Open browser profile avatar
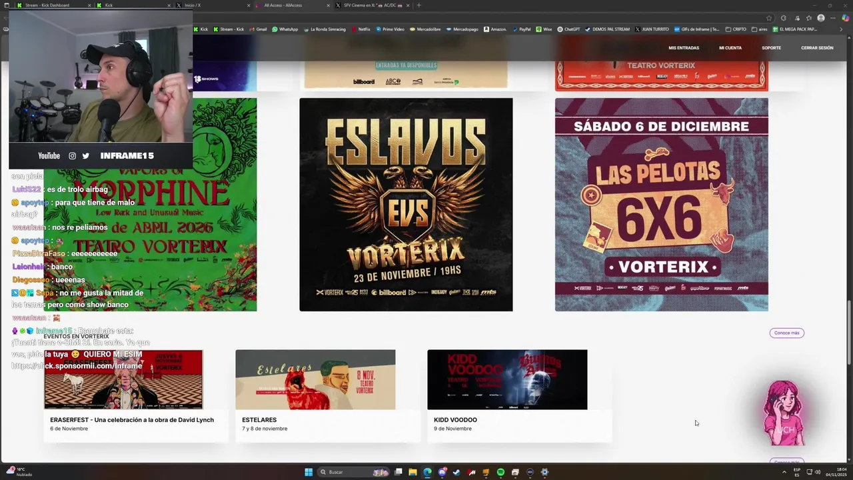The height and width of the screenshot is (480, 853). (x=821, y=18)
